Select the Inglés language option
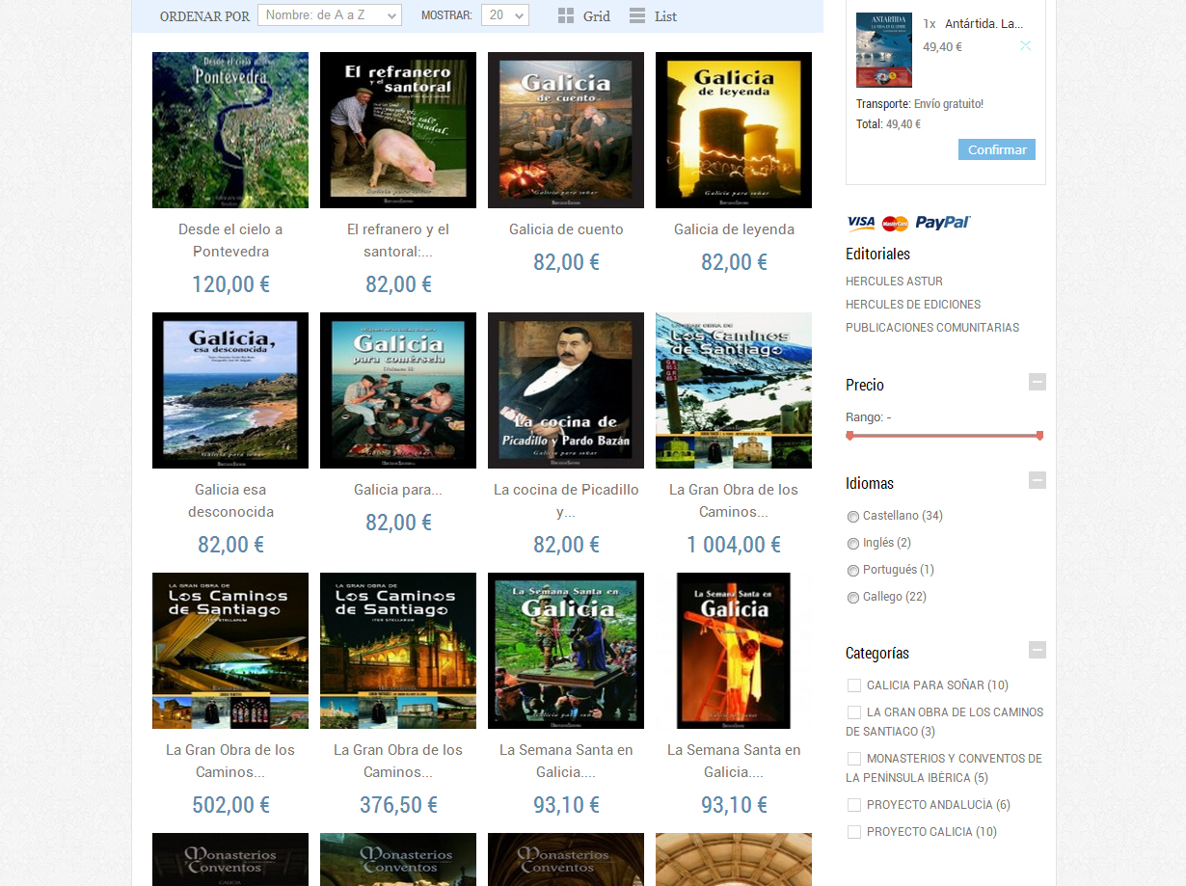Viewport: 1186px width, 886px height. [x=852, y=544]
